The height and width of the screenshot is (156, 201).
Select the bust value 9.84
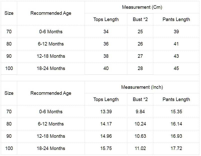140,112
